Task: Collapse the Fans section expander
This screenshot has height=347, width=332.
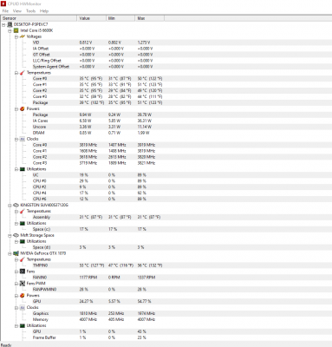Action: click(16, 272)
